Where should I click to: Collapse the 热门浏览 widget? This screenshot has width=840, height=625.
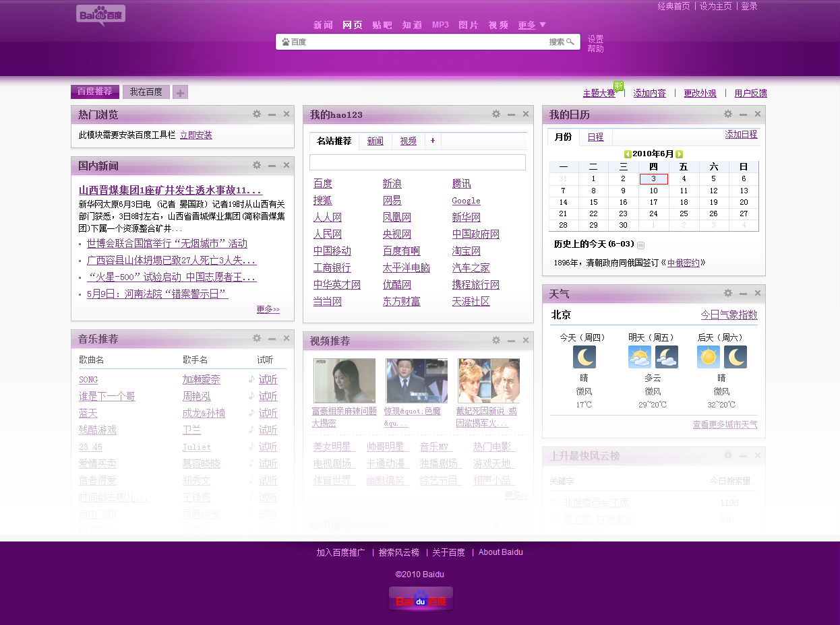pos(272,115)
